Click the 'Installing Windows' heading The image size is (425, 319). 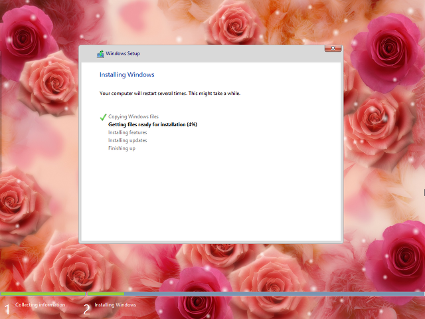coord(127,74)
